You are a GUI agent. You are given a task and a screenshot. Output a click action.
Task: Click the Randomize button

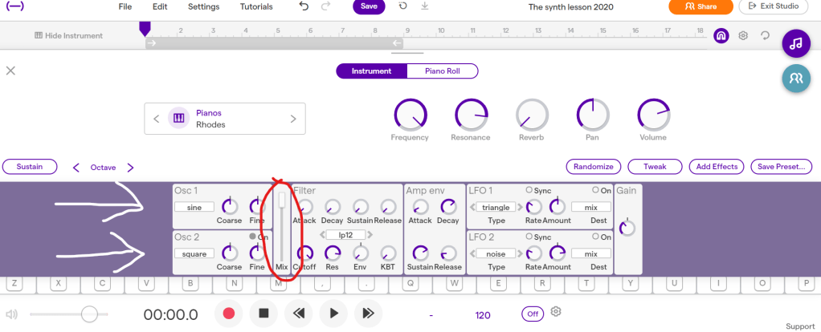(594, 167)
